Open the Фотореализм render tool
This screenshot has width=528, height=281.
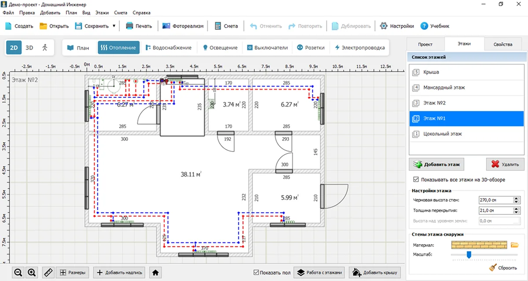point(183,26)
